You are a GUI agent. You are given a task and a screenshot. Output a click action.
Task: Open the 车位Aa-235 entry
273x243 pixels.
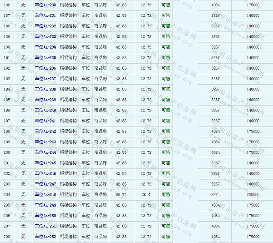[45, 58]
